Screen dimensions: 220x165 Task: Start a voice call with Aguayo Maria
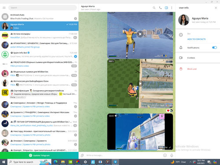tap(160, 8)
